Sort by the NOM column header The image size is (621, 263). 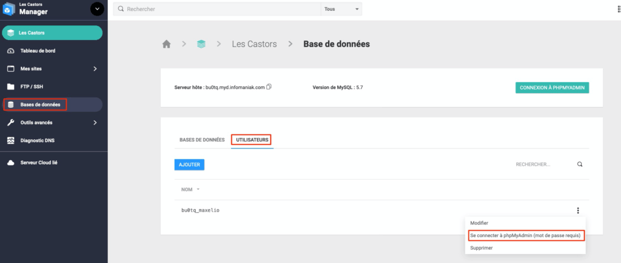pos(190,190)
